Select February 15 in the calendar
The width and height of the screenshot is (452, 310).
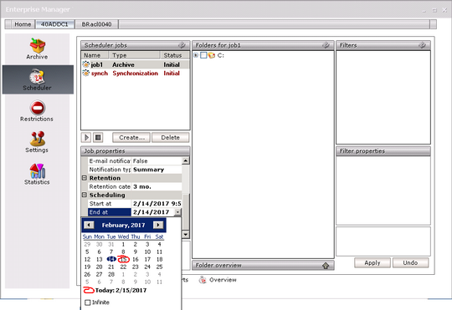coord(123,259)
